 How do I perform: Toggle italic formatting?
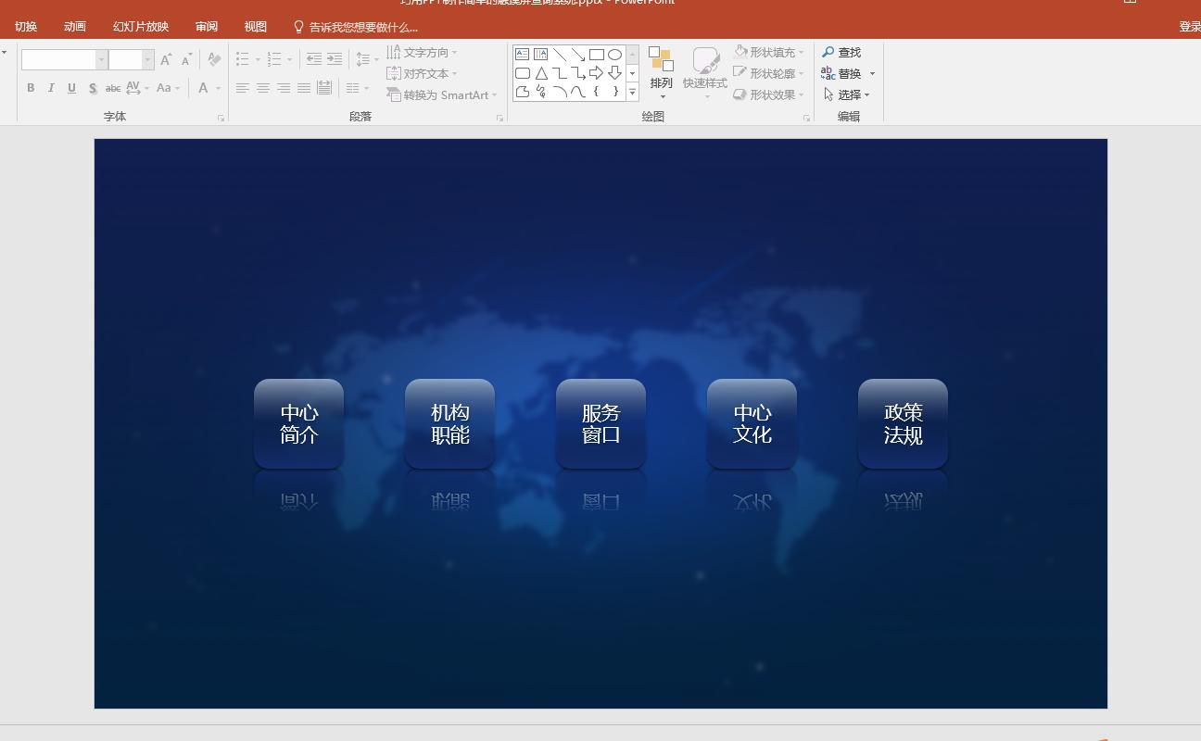click(x=51, y=88)
